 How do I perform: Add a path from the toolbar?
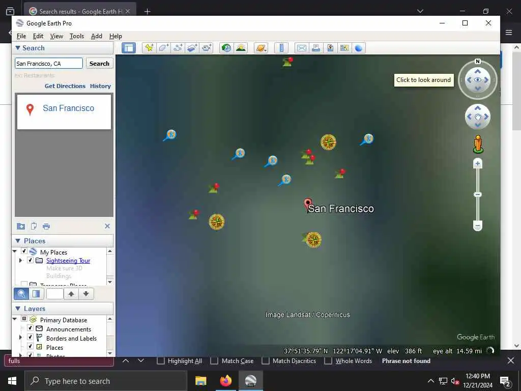[178, 48]
